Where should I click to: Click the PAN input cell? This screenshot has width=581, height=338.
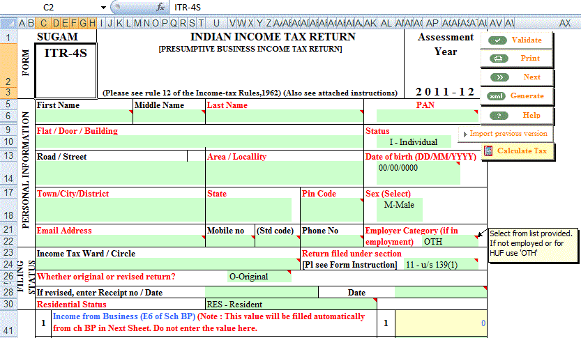click(x=427, y=116)
